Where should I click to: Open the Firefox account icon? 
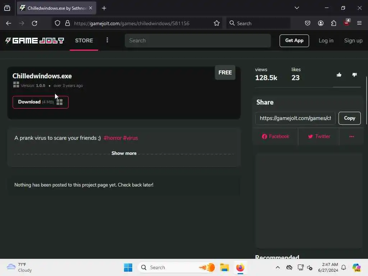[321, 23]
